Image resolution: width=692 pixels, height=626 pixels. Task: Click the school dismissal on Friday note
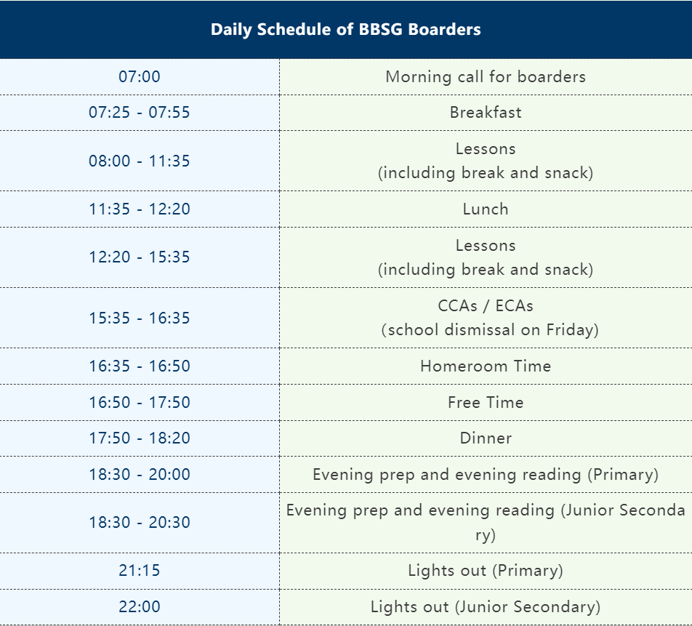point(490,330)
